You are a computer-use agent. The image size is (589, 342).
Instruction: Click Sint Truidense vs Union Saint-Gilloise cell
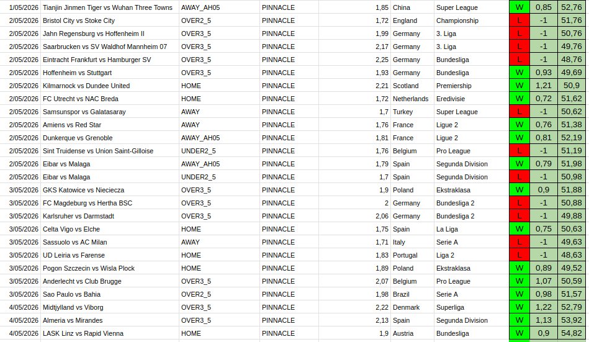110,151
